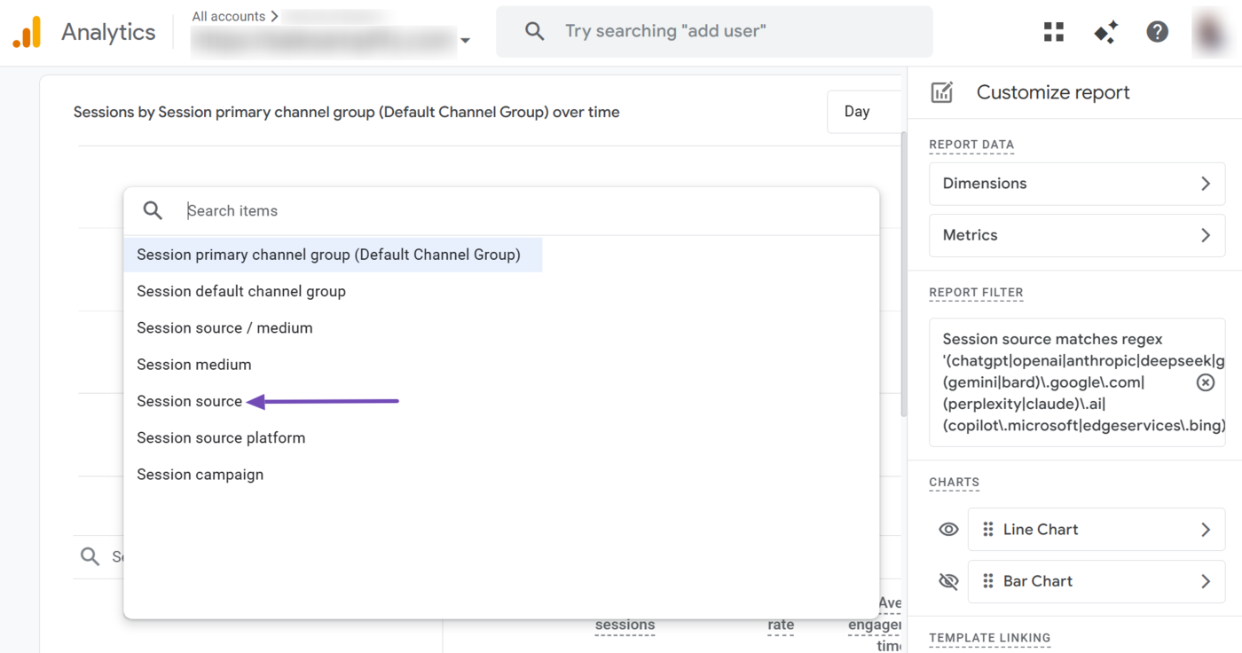This screenshot has height=653, width=1242.
Task: Click the Help question mark icon
Action: tap(1157, 33)
